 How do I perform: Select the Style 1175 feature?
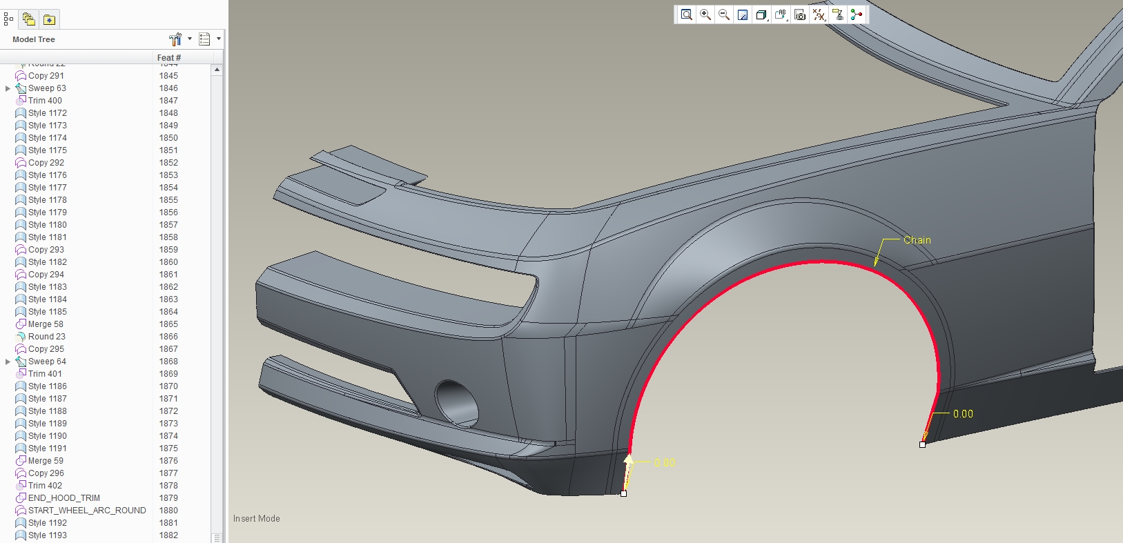click(x=48, y=150)
